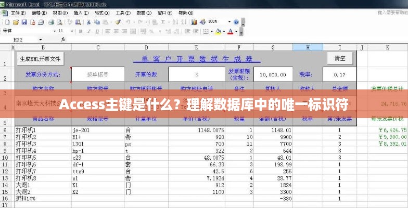The image size is (408, 208).
Task: Expand Standard toolbar options arrow
Action: [243, 23]
